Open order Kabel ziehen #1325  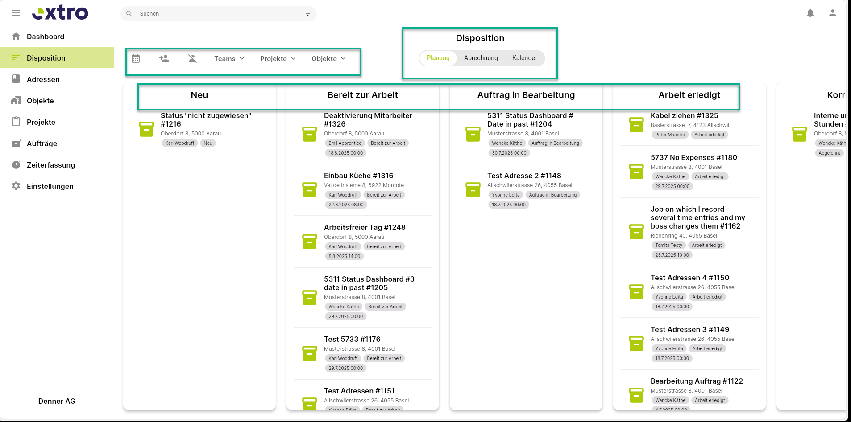(x=684, y=115)
